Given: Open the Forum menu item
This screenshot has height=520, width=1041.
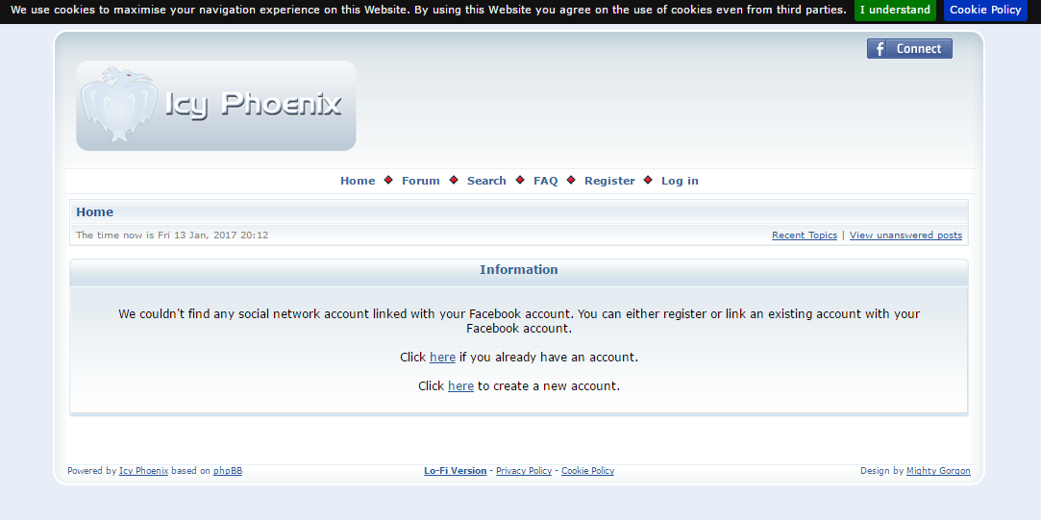Looking at the screenshot, I should point(420,181).
